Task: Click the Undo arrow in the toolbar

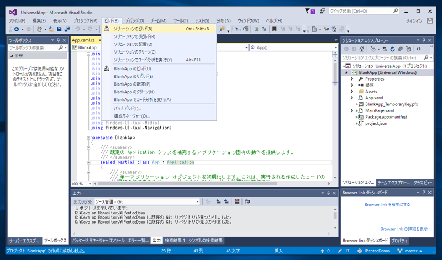Action: tap(77, 29)
